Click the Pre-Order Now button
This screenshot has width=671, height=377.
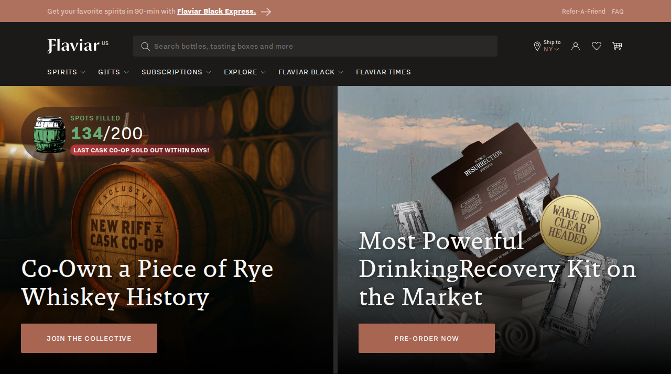pos(427,338)
